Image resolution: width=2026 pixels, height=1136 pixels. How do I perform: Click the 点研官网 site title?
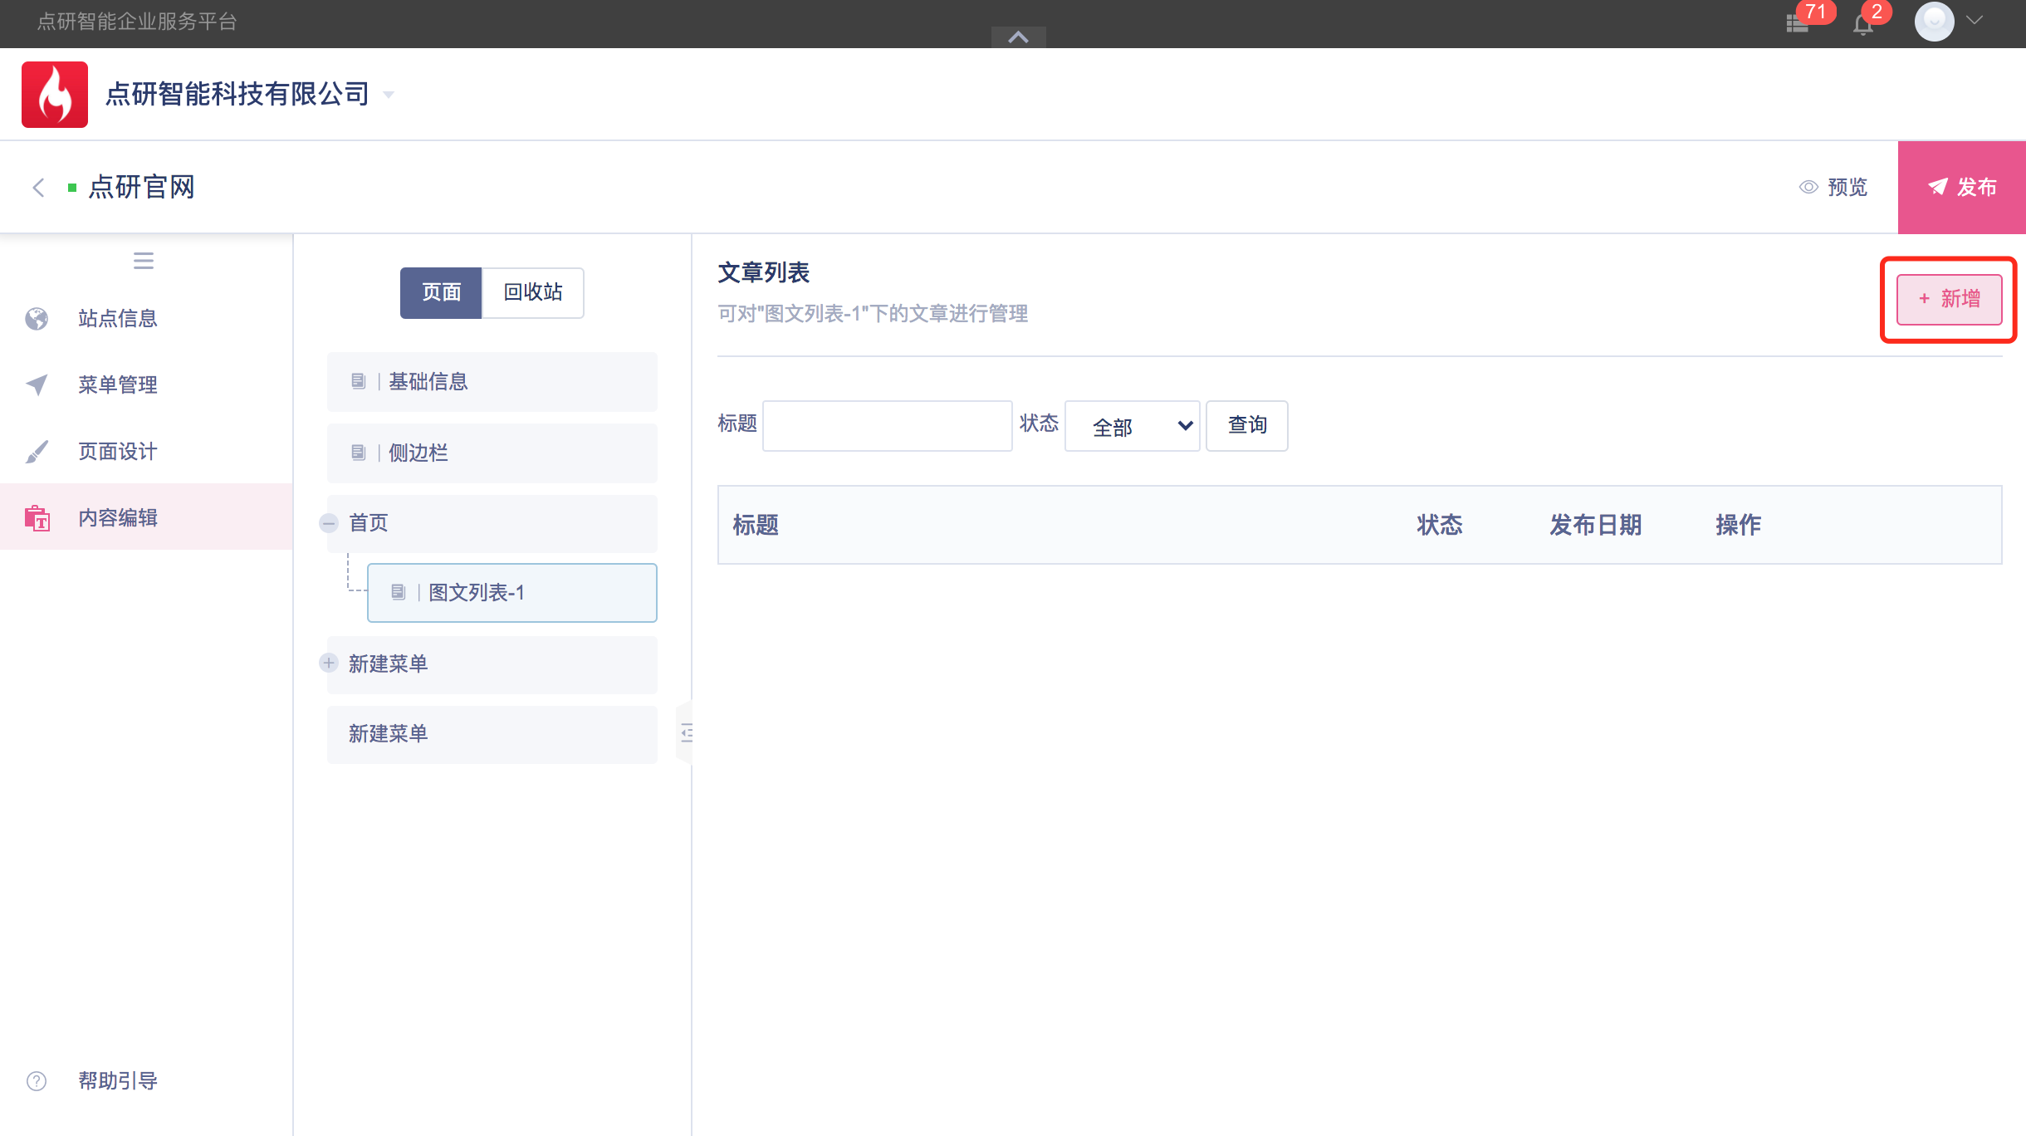click(142, 188)
